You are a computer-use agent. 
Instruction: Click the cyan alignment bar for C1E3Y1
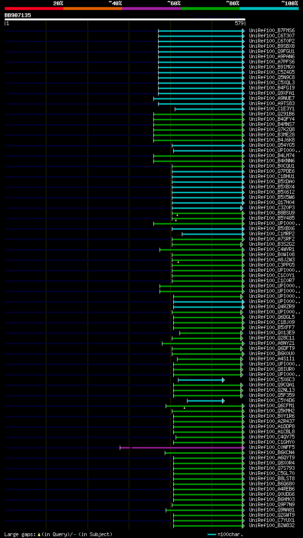point(210,109)
